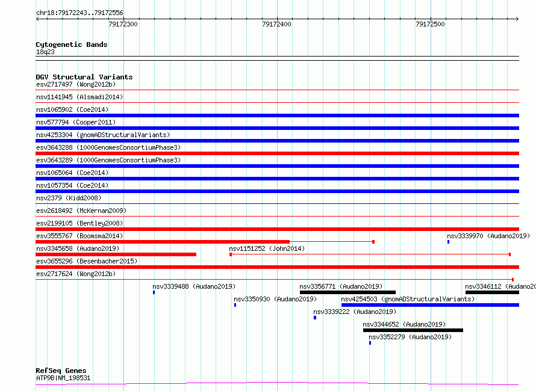Click the small blue nsv3339488 marker

click(x=154, y=292)
